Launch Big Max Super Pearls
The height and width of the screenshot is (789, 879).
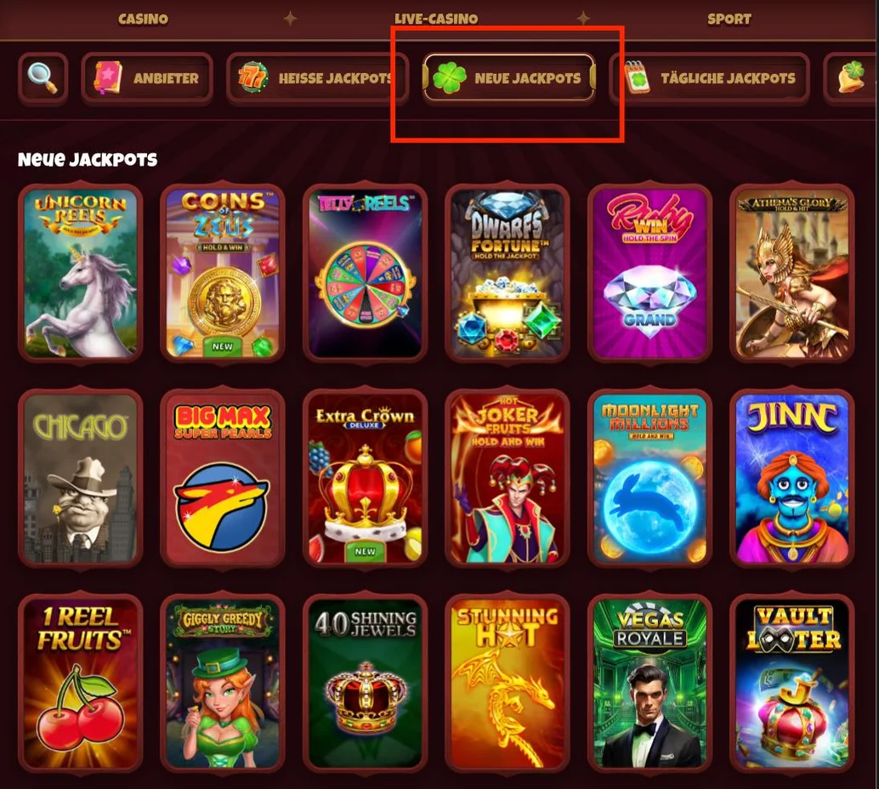click(x=223, y=479)
